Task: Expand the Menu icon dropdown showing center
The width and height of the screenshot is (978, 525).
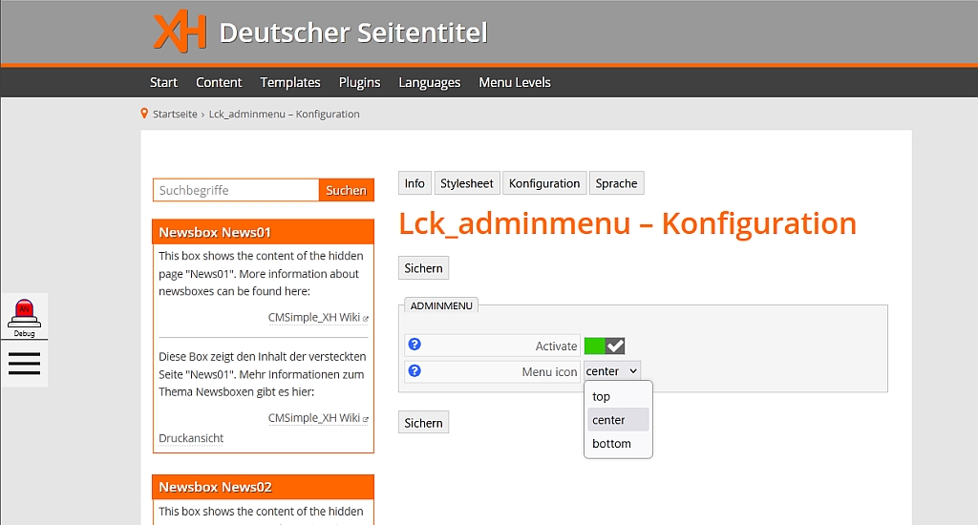Action: (611, 371)
